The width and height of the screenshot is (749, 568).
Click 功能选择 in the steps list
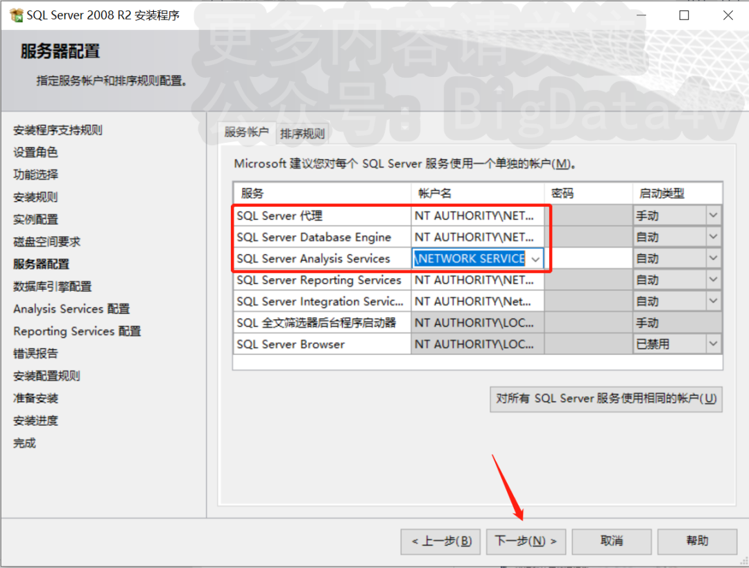point(35,175)
